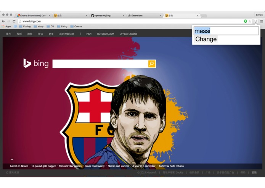The image size is (265, 188).
Task: Click 反馈 feedback link in footer
Action: (x=254, y=172)
